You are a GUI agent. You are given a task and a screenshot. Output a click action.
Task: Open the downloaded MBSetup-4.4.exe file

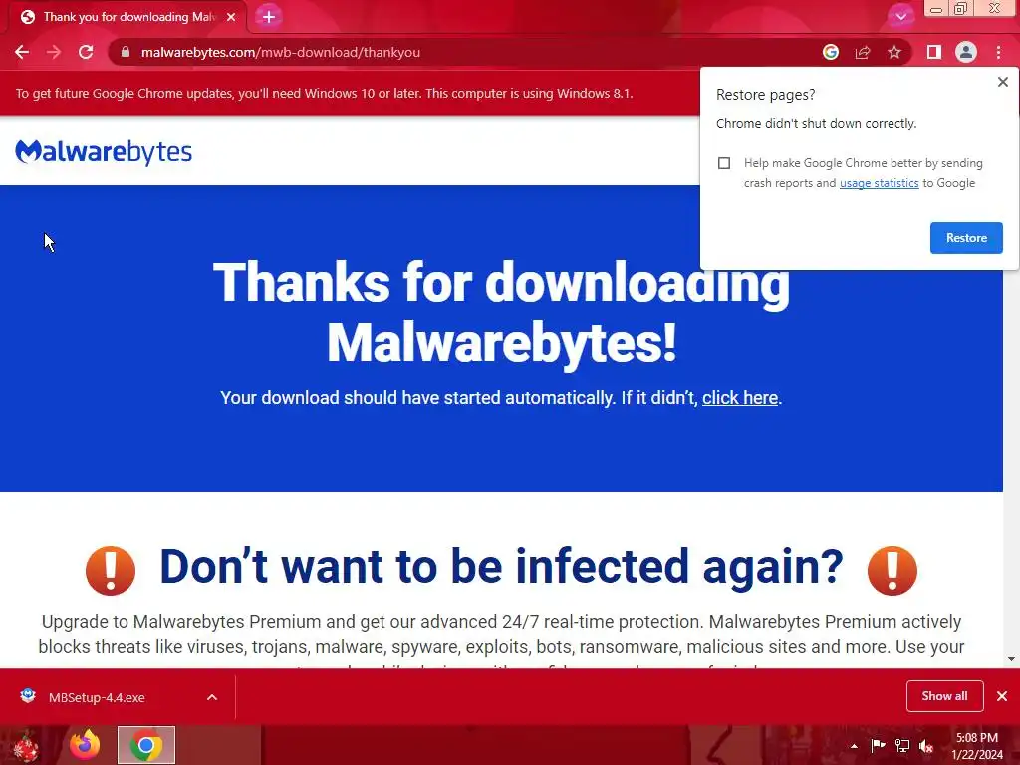[x=97, y=697]
